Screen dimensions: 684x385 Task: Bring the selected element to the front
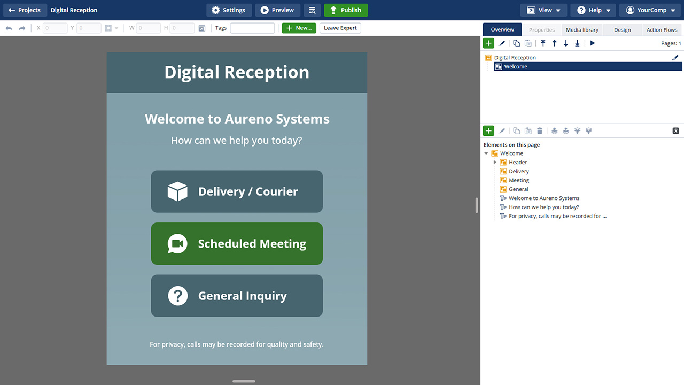coord(554,130)
